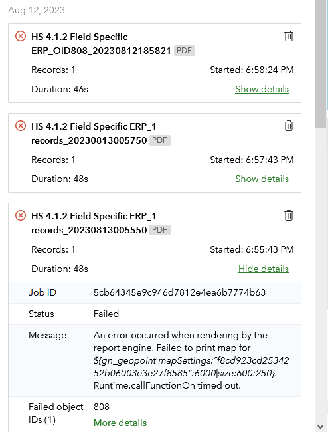The height and width of the screenshot is (434, 328).
Task: Show details for job started 6:58:24 PM
Action: tap(262, 89)
